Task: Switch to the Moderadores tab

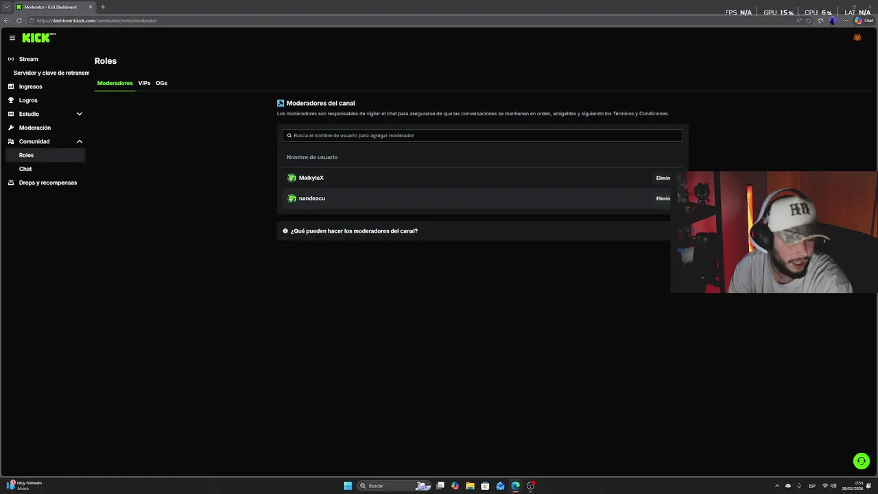Action: pyautogui.click(x=115, y=83)
